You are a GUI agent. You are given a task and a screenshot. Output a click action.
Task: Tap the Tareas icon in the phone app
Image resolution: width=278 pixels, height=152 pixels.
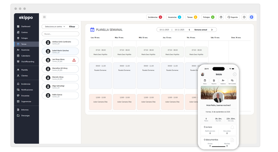coord(205,81)
